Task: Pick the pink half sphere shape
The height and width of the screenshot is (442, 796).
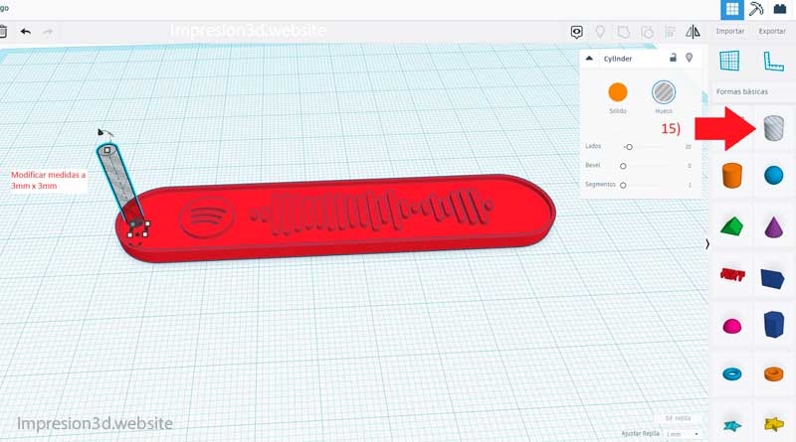Action: 731,326
